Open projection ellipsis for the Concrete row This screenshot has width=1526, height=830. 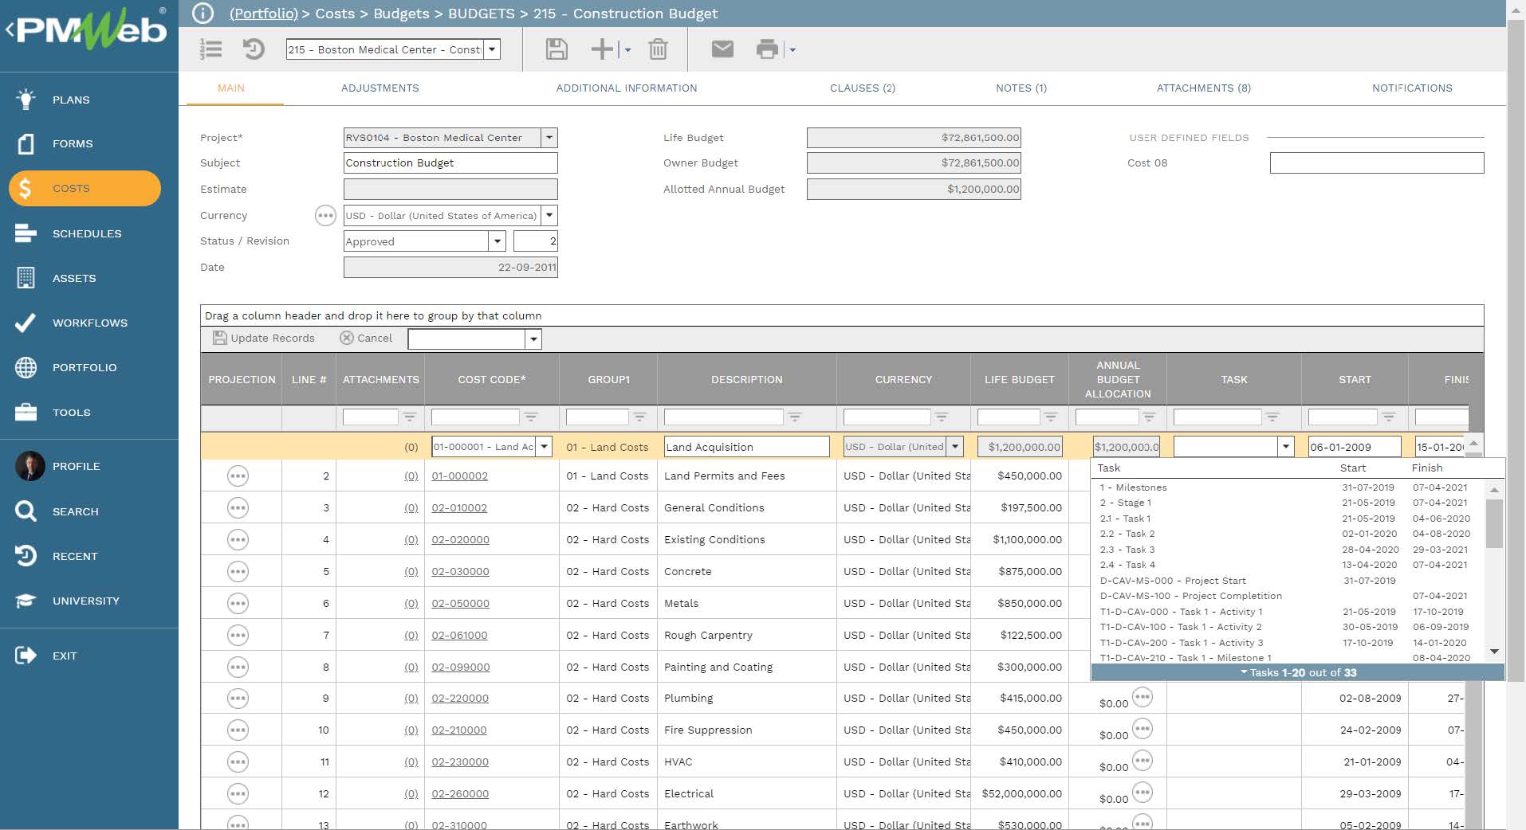pos(238,572)
